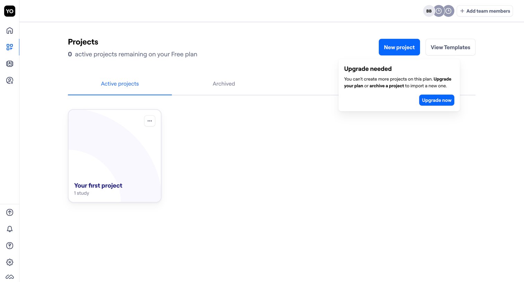The height and width of the screenshot is (282, 524).
Task: Click Add team members
Action: tap(485, 11)
